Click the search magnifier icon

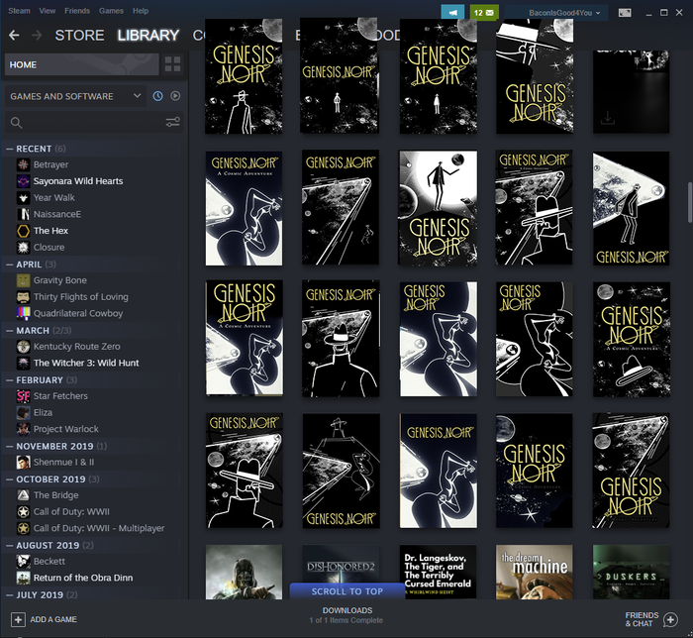pos(17,123)
